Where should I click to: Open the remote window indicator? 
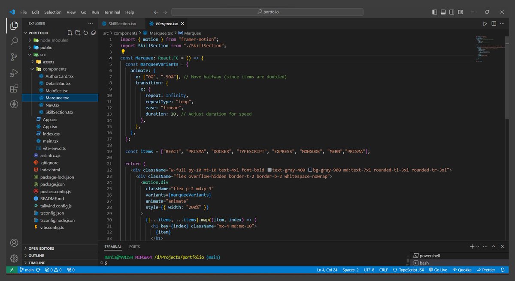[x=12, y=270]
